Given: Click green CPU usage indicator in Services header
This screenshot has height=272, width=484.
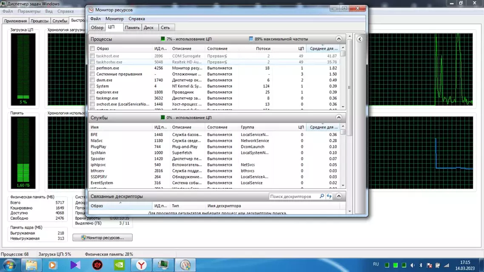Looking at the screenshot, I should point(162,117).
